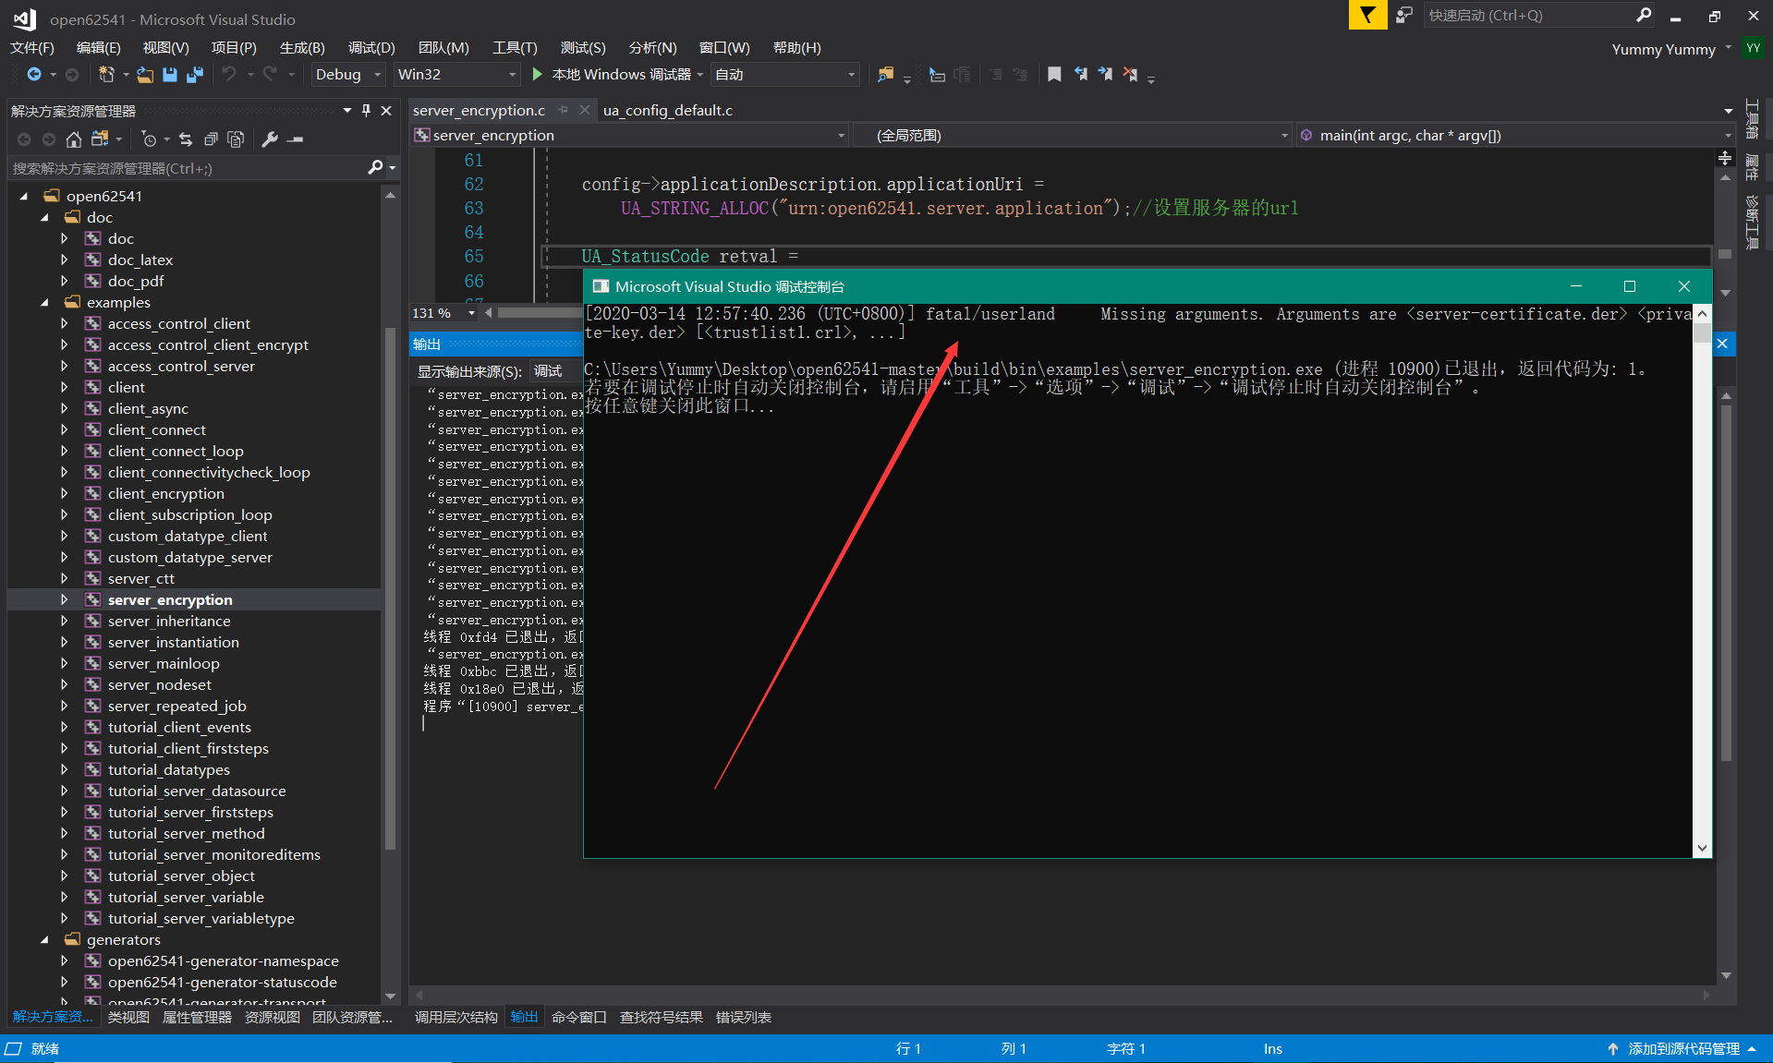
Task: Click the Find in Files toolbar icon
Action: (x=885, y=74)
